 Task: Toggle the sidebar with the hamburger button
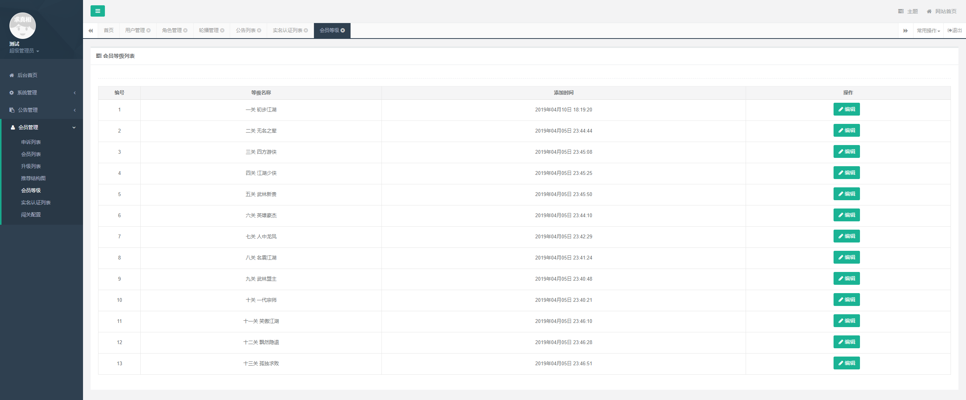97,11
